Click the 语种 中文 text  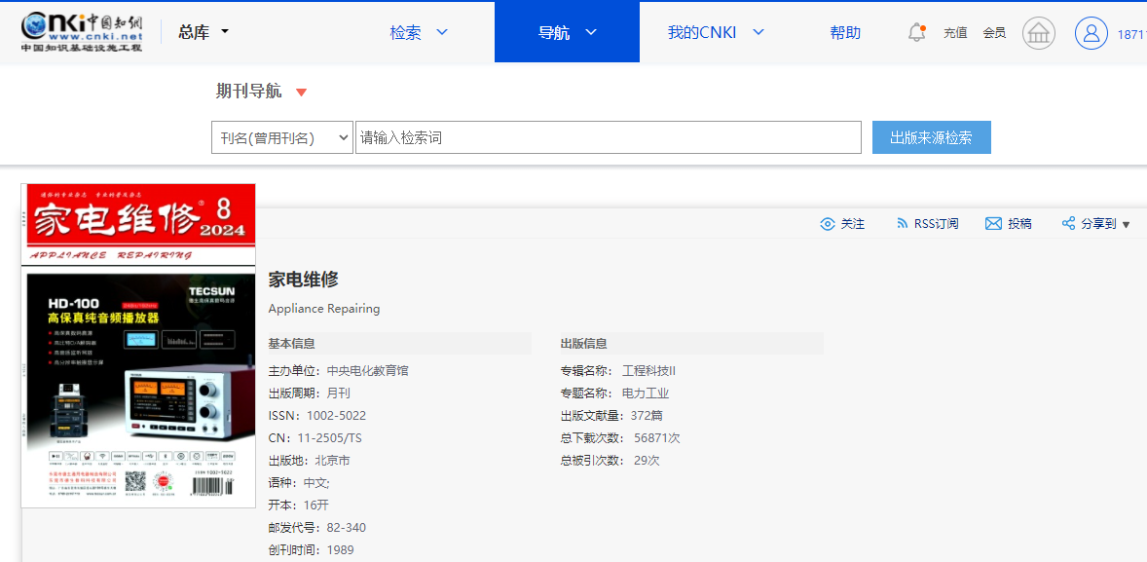coord(299,483)
